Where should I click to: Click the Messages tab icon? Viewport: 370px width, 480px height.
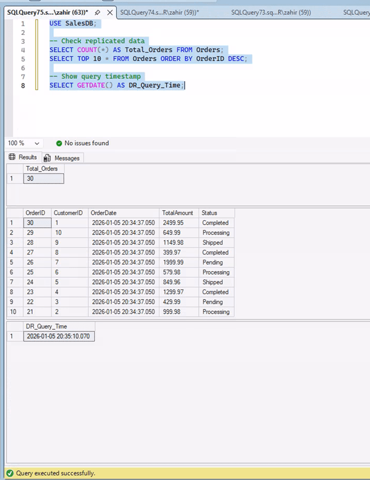click(x=47, y=158)
